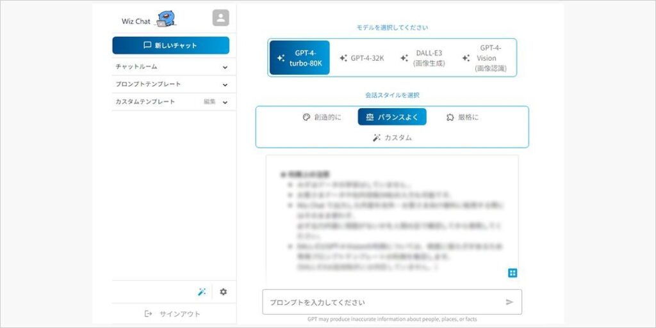Screen dimensions: 656x328
Task: Click the prompt input field
Action: (381, 302)
